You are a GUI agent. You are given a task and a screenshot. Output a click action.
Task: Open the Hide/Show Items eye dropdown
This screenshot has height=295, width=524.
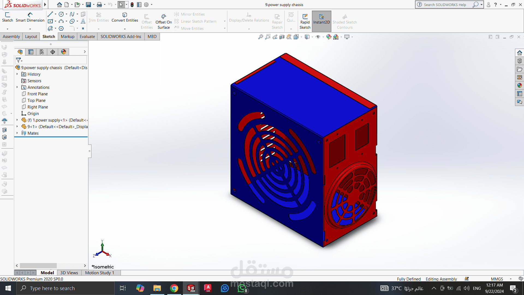[323, 37]
